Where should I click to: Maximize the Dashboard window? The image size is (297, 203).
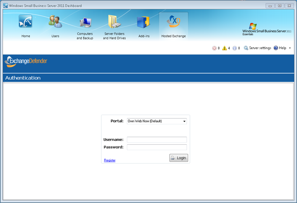280,6
